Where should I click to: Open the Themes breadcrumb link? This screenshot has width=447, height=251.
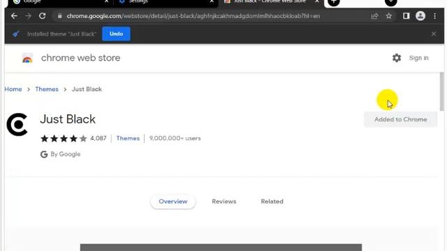click(47, 89)
